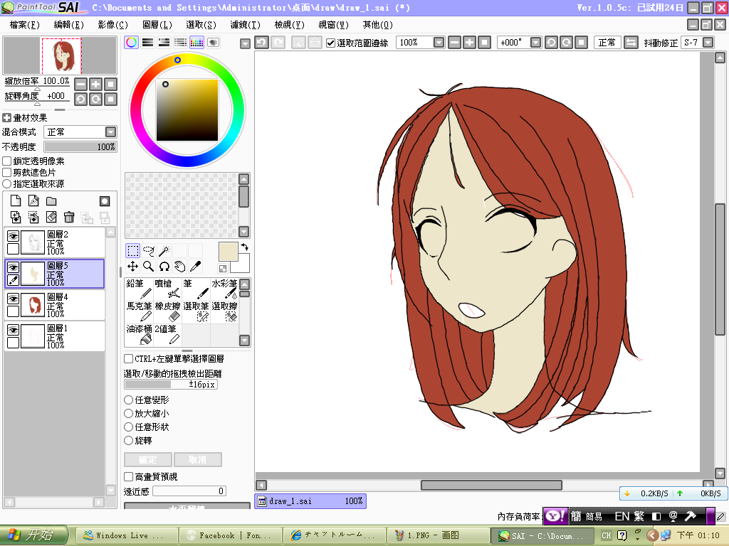Open the 濾鏡(T) menu
This screenshot has height=546, width=729.
pos(245,25)
